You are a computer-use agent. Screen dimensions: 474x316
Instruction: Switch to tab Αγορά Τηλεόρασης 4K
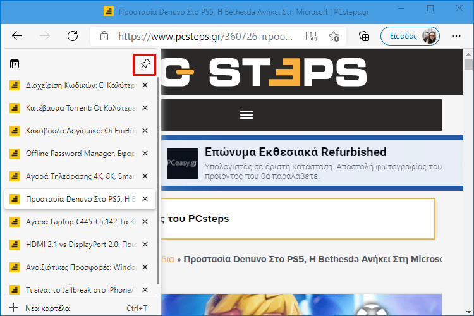point(80,176)
